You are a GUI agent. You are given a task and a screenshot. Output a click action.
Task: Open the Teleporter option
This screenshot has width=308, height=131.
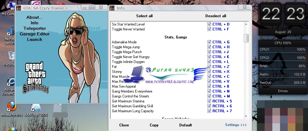pos(34,28)
